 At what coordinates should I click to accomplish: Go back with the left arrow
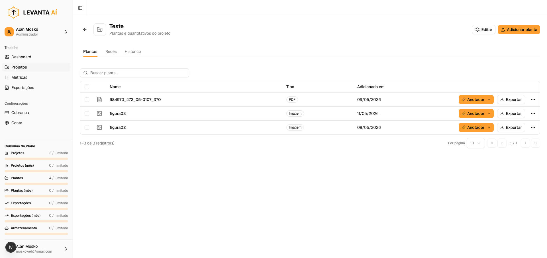click(85, 30)
